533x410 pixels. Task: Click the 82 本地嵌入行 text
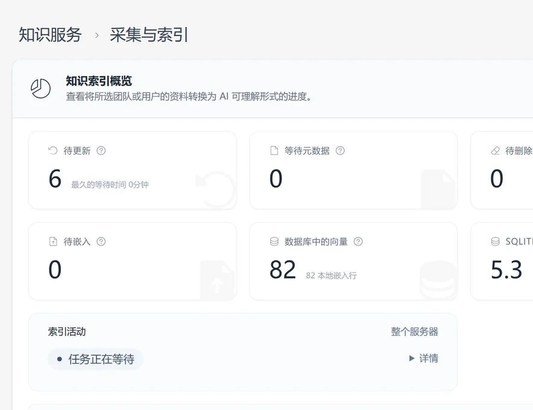point(332,276)
